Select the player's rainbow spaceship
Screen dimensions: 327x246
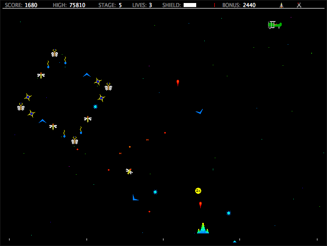click(203, 229)
